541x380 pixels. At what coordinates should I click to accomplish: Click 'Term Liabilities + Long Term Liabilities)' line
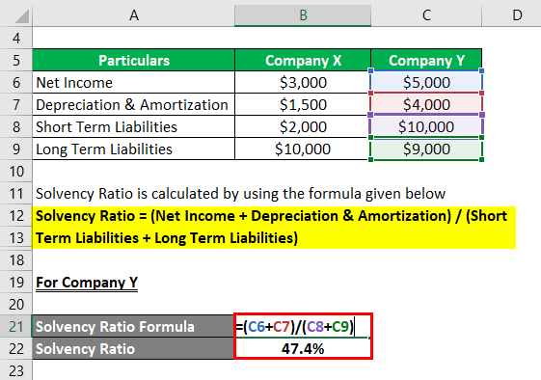click(x=167, y=238)
